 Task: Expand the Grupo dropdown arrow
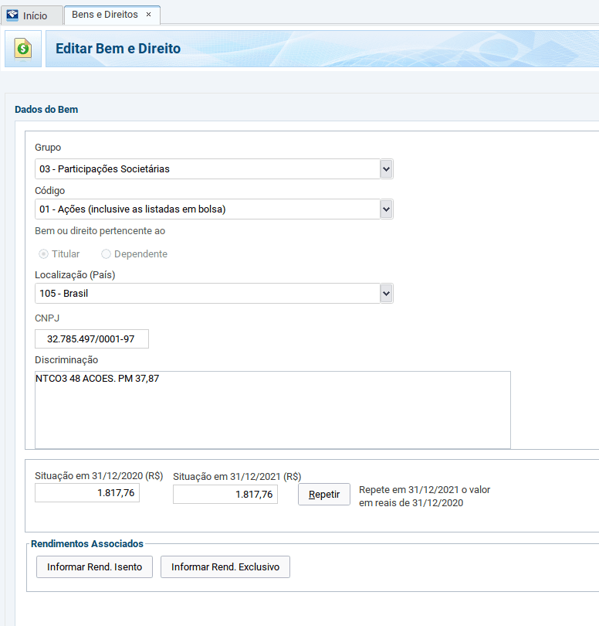386,168
